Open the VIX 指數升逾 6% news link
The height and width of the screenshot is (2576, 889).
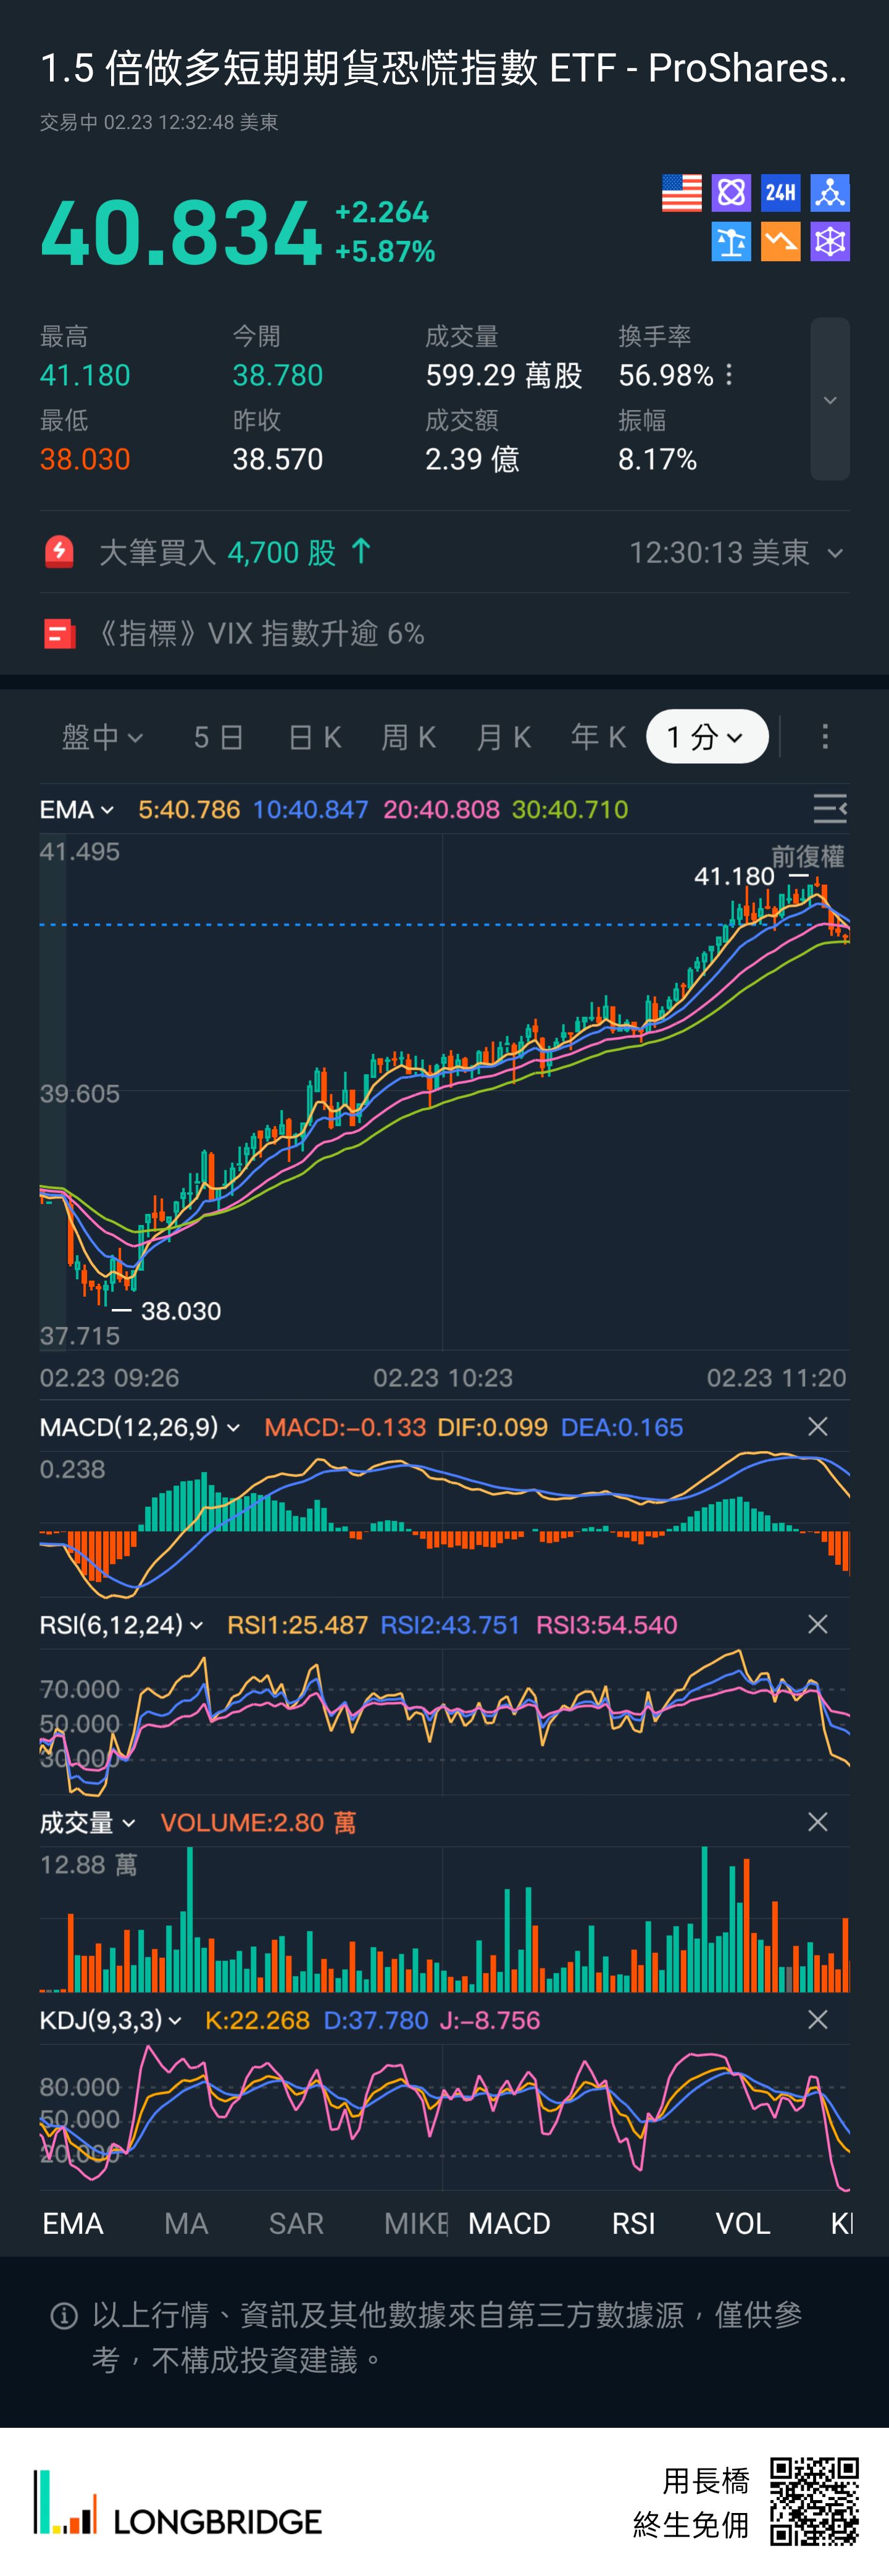(x=260, y=633)
